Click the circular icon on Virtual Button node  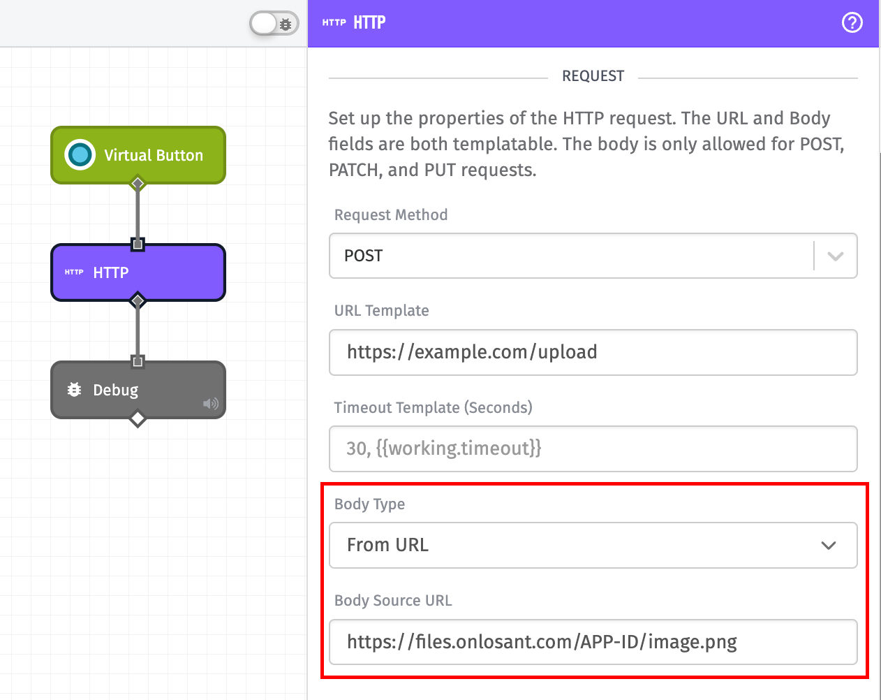(x=80, y=155)
